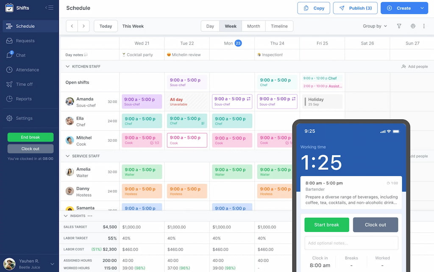434x272 pixels.
Task: Open Requests from the sidebar
Action: (25, 40)
